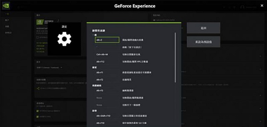Click the 啟動「按下以說話」 description text
267x127 pixels.
coord(132,47)
